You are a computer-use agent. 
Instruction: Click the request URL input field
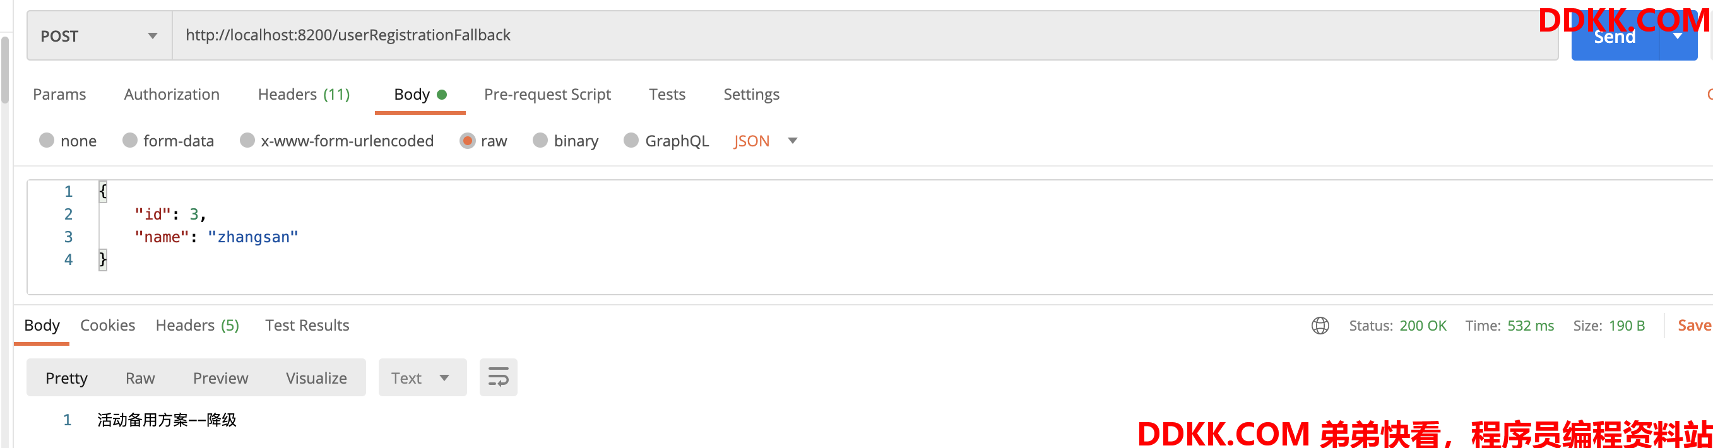click(865, 35)
